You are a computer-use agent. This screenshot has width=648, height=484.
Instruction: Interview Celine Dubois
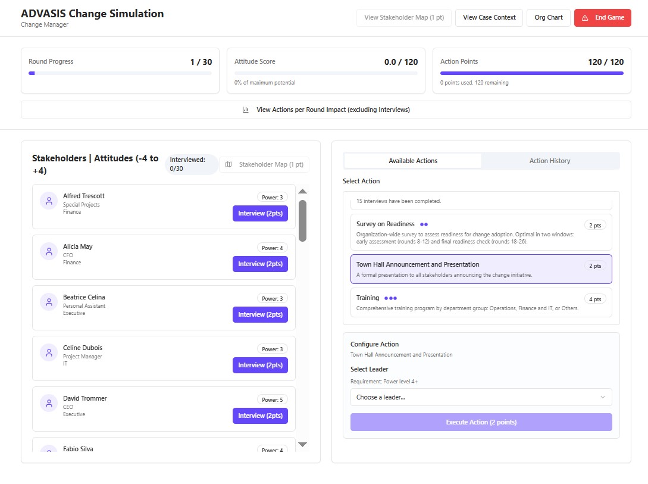tap(261, 365)
